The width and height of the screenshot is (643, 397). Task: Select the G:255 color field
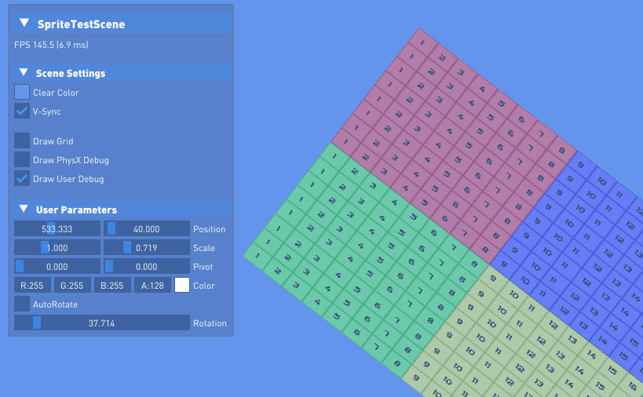click(x=72, y=285)
